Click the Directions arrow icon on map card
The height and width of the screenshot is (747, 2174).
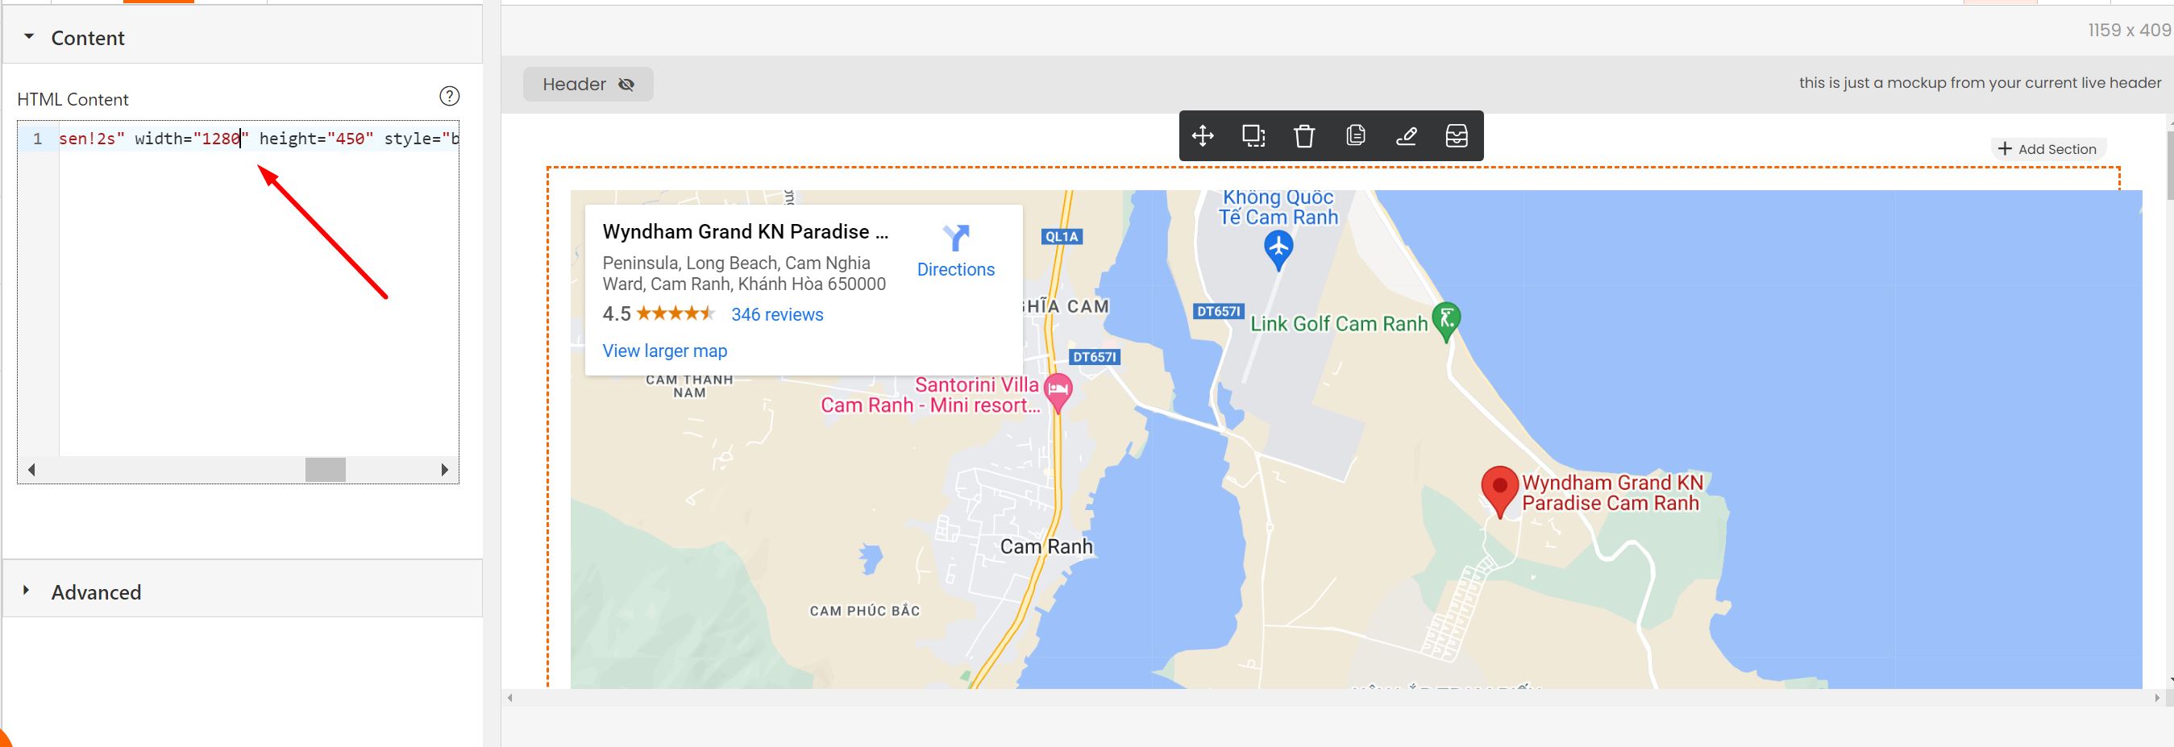pyautogui.click(x=956, y=238)
